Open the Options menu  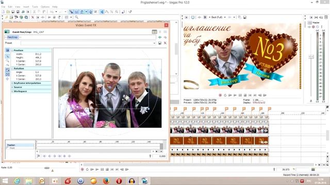45,7
